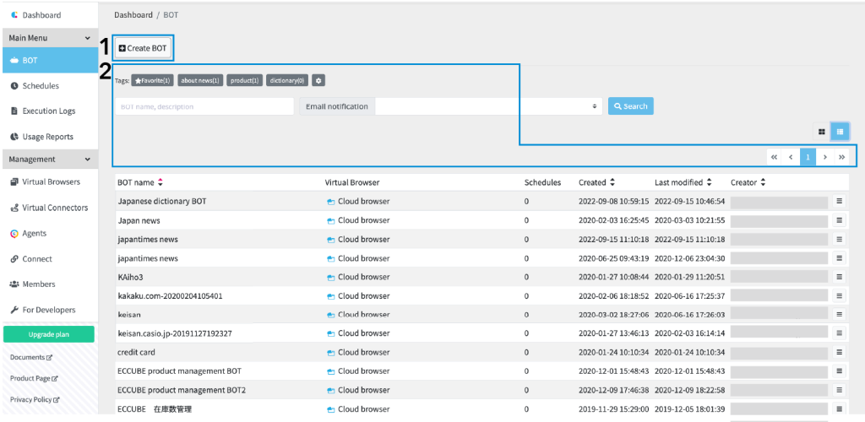Open row menu for KAiho3
Screen dimensions: 865x422
pos(839,277)
